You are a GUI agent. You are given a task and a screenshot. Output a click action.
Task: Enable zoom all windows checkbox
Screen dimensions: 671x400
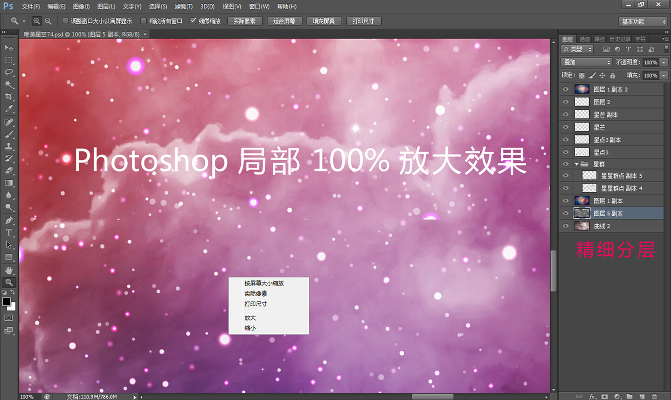144,21
